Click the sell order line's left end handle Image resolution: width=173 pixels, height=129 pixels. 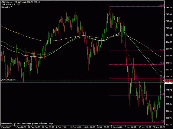pyautogui.click(x=1, y=81)
